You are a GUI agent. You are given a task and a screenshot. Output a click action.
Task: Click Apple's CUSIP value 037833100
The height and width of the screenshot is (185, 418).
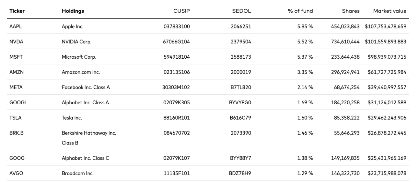pyautogui.click(x=177, y=26)
